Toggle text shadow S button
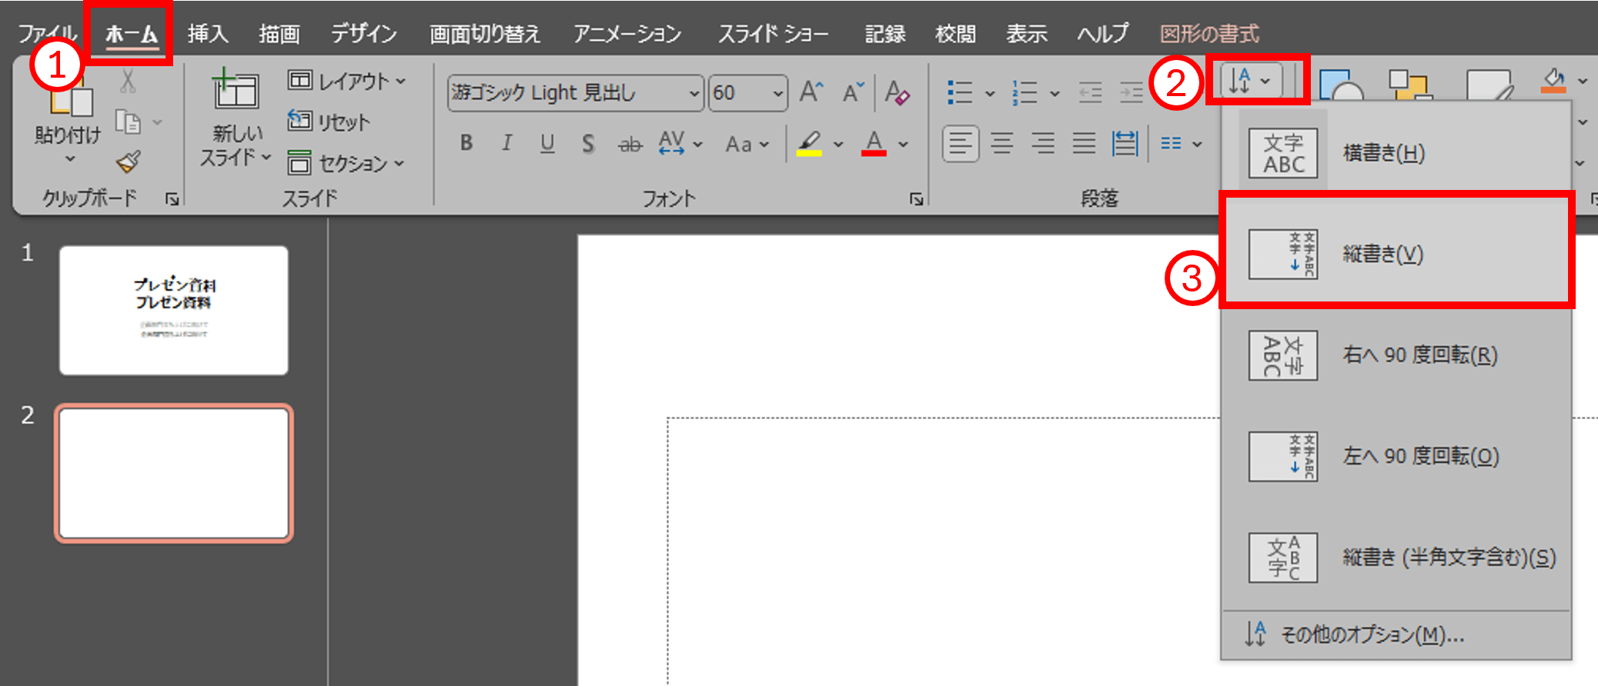Image resolution: width=1598 pixels, height=686 pixels. point(588,143)
